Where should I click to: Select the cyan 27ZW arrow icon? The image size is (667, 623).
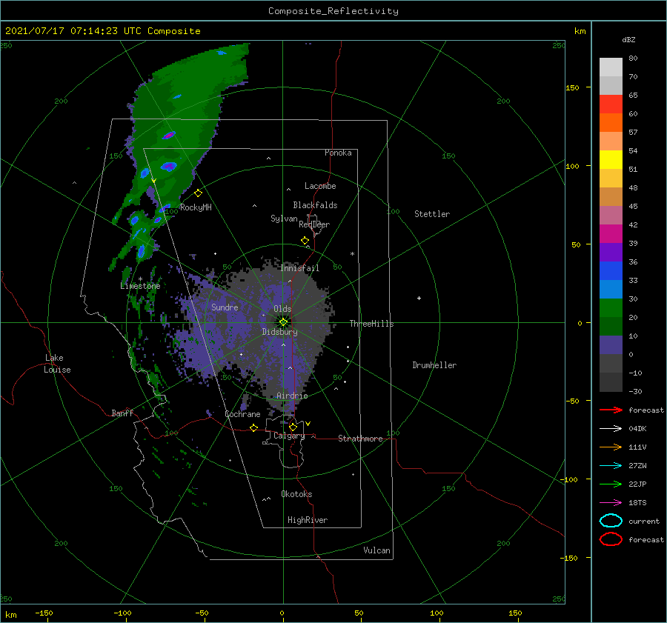[x=611, y=466]
